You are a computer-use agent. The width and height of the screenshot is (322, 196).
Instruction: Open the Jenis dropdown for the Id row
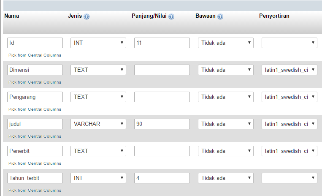(98, 43)
